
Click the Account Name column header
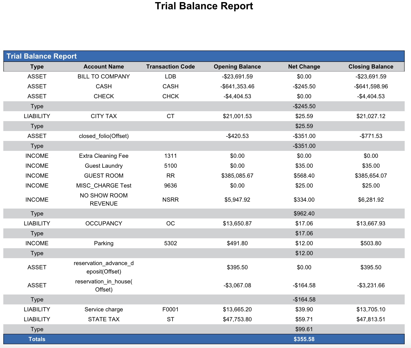tap(104, 67)
